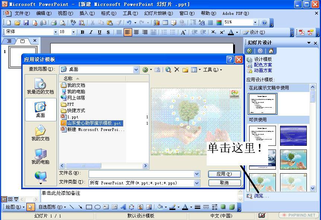Click the WordArt icon in the drawing toolbar
321x220 pixels.
pyautogui.click(x=123, y=207)
